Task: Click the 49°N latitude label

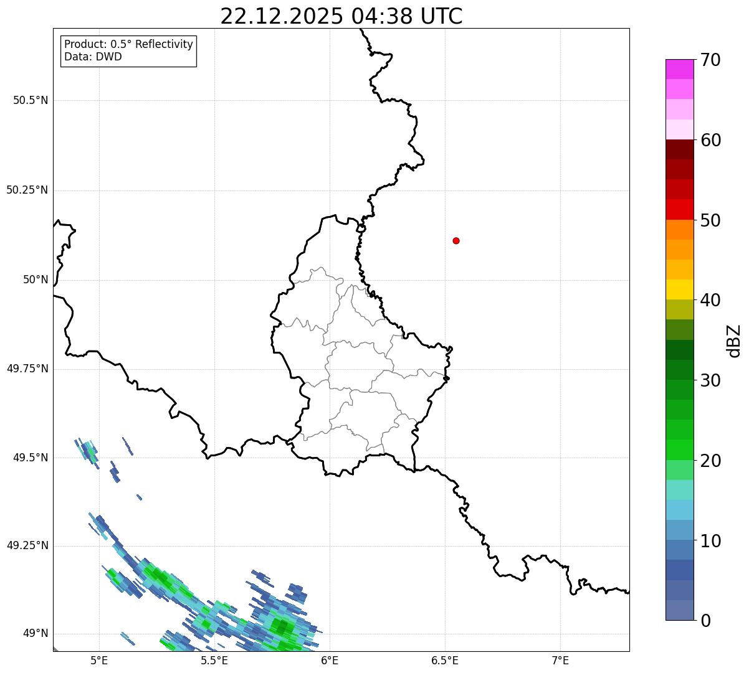Action: tap(36, 634)
